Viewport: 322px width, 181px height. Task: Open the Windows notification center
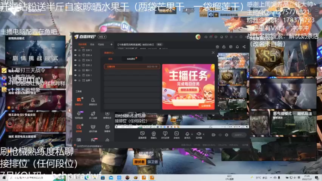coord(317,178)
